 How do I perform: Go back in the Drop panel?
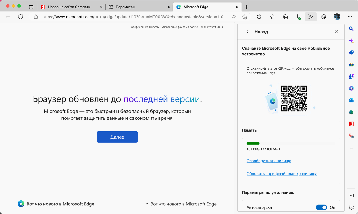(247, 32)
